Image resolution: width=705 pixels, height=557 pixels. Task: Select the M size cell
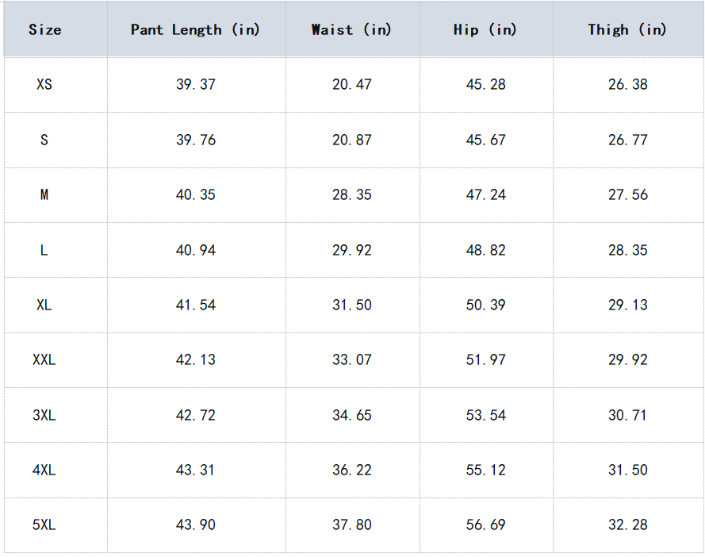tap(44, 194)
